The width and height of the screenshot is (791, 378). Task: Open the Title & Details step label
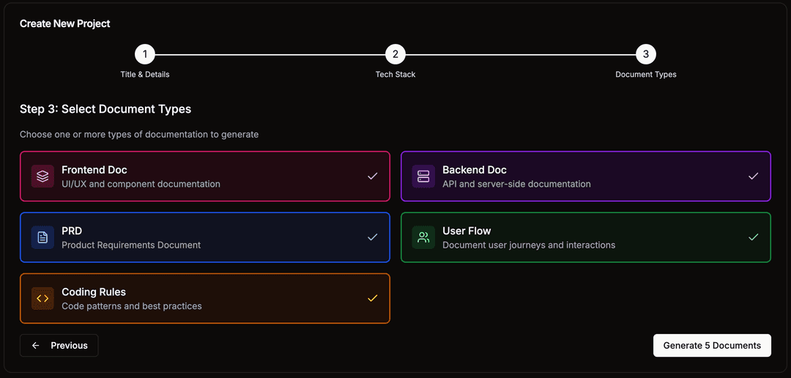(145, 75)
